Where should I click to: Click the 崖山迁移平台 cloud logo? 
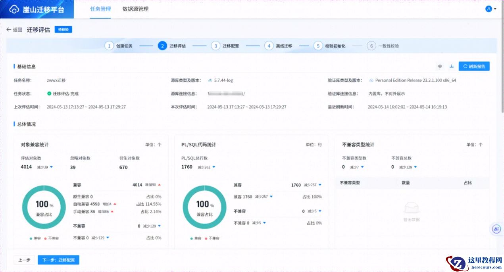(x=14, y=10)
